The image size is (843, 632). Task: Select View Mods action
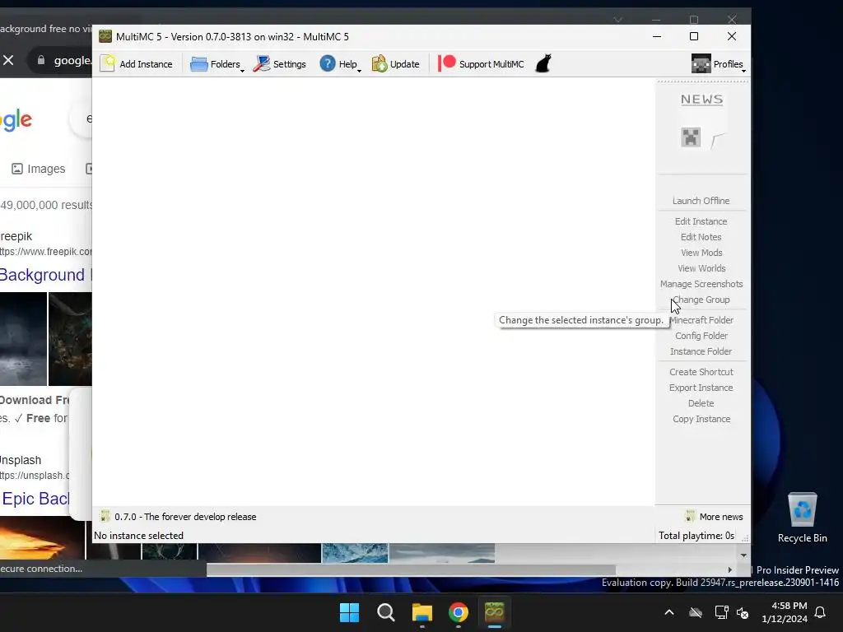tap(701, 253)
